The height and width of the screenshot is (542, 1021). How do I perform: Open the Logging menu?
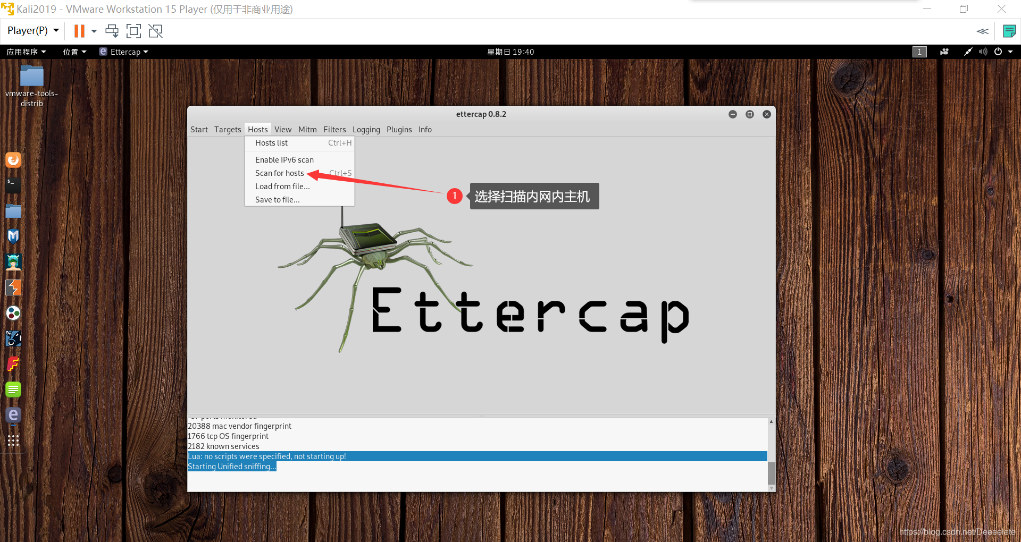pyautogui.click(x=366, y=130)
